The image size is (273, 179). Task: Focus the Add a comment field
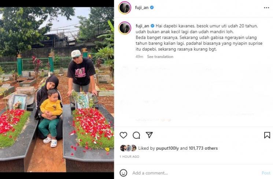(x=195, y=173)
